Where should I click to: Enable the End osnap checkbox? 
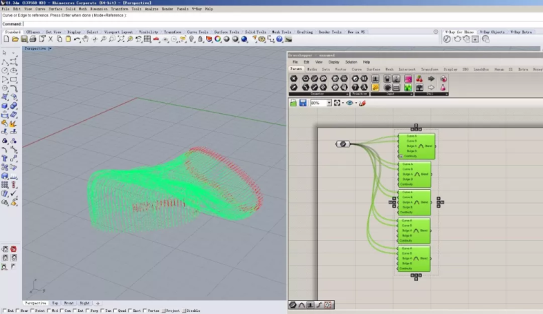pyautogui.click(x=3, y=311)
